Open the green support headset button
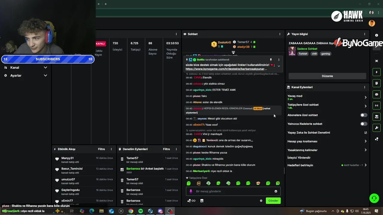Viewport: 383px width, 215px height. [374, 198]
